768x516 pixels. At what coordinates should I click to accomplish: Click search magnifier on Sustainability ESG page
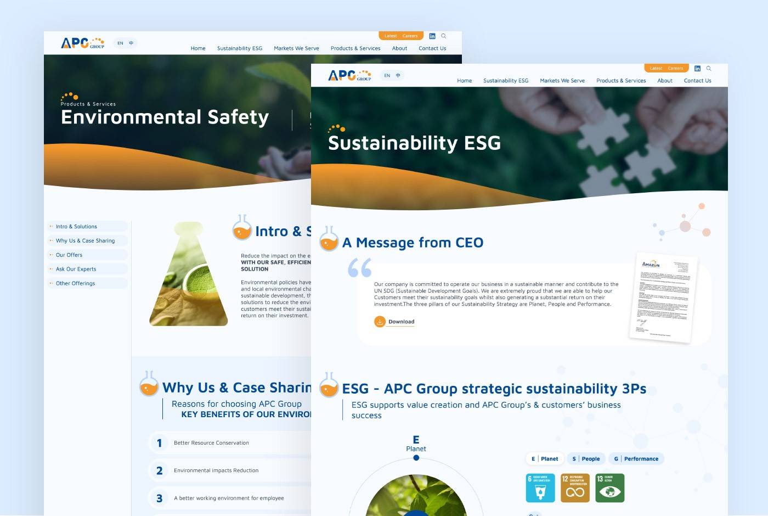709,69
